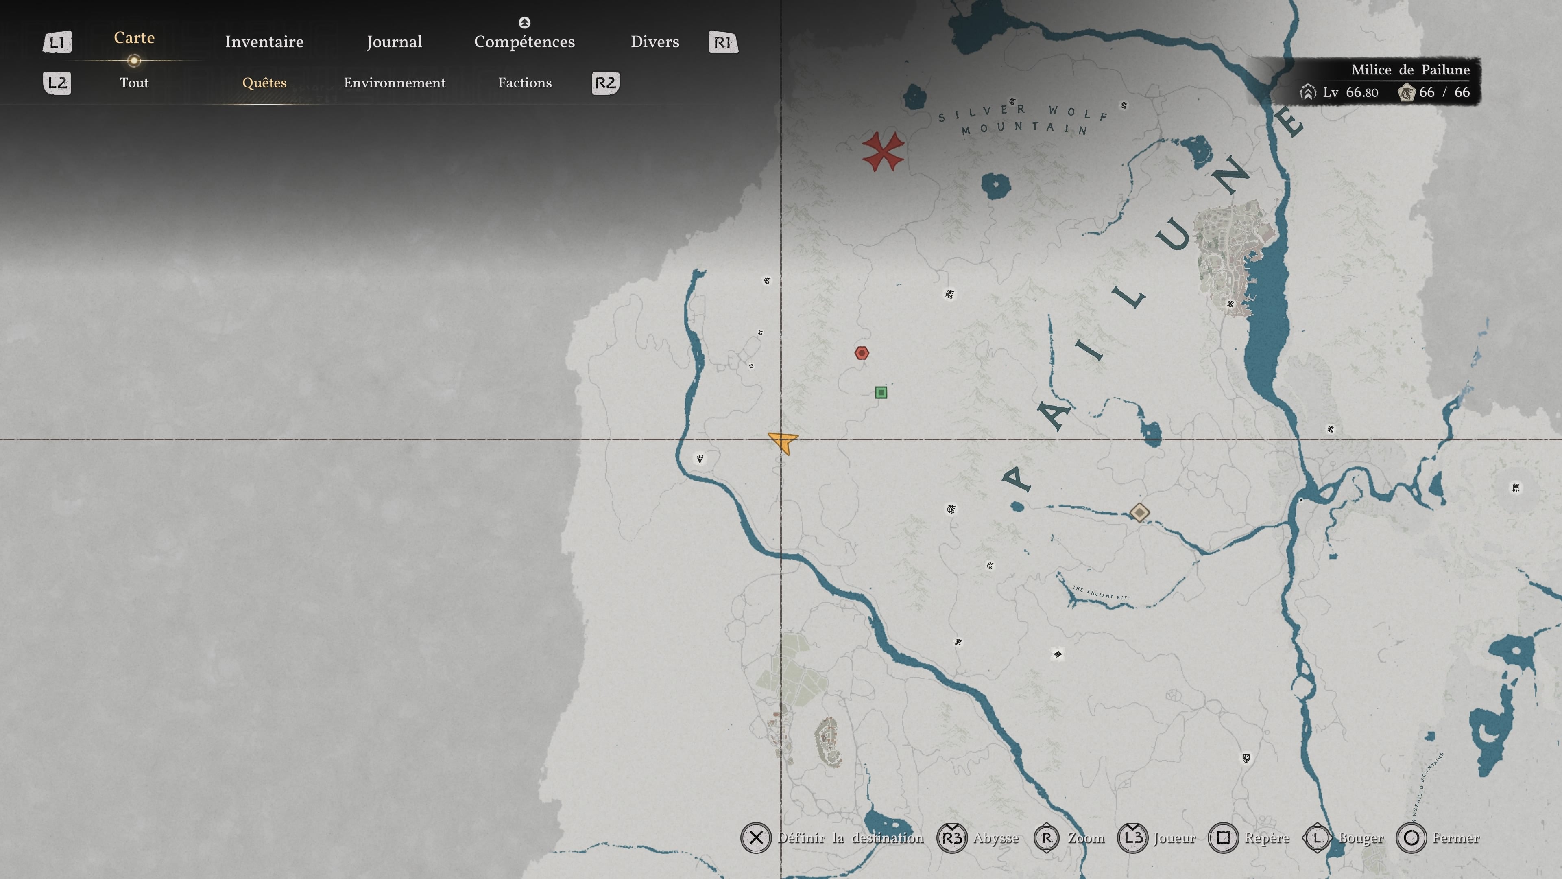Screen dimensions: 1562x879
Task: Click the R1 shoulder button glyph
Action: click(x=723, y=42)
